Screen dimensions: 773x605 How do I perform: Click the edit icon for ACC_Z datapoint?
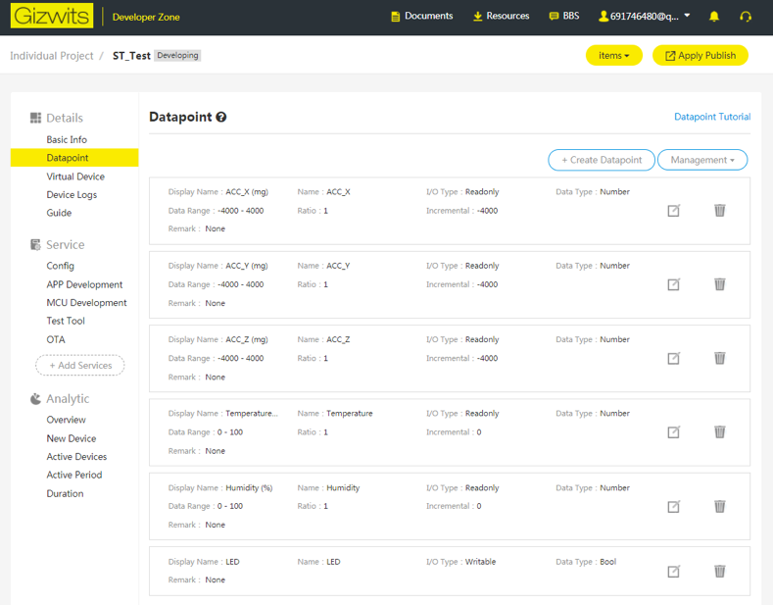click(673, 359)
